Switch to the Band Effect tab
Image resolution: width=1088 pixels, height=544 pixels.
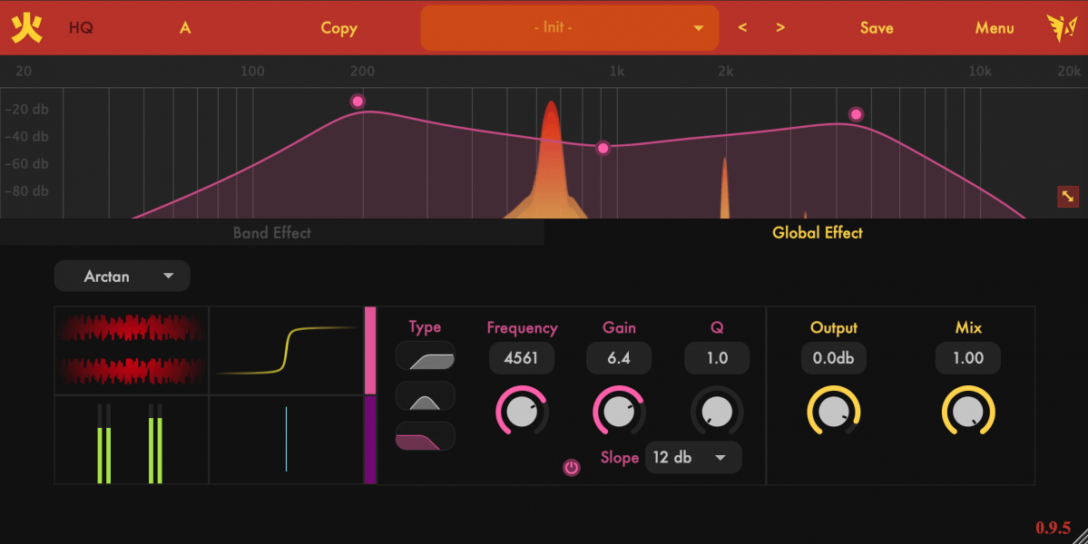(272, 233)
